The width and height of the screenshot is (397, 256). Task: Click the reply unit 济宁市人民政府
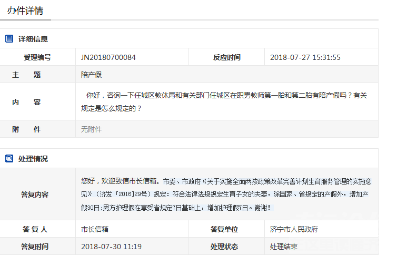(294, 229)
